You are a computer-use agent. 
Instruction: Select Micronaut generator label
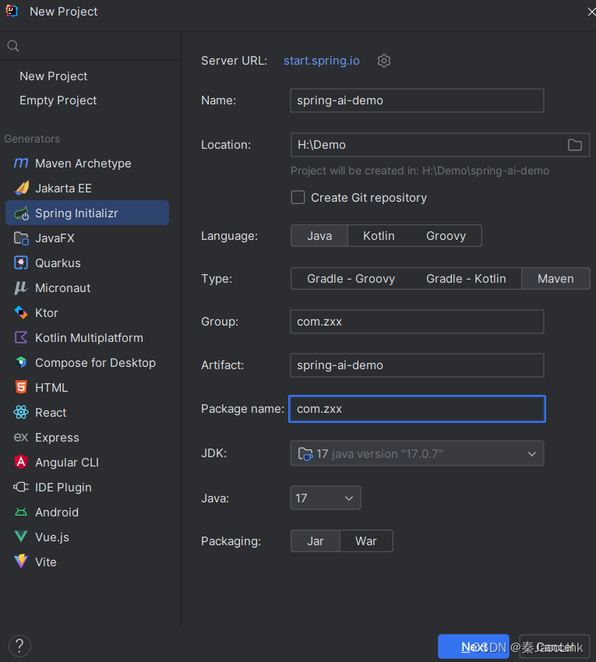[63, 288]
